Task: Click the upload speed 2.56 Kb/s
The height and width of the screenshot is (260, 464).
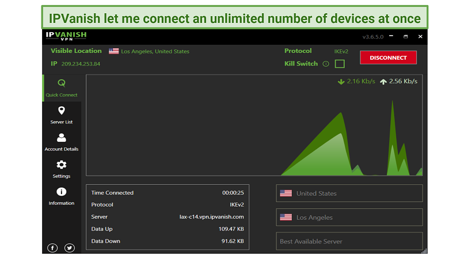Action: pyautogui.click(x=403, y=81)
